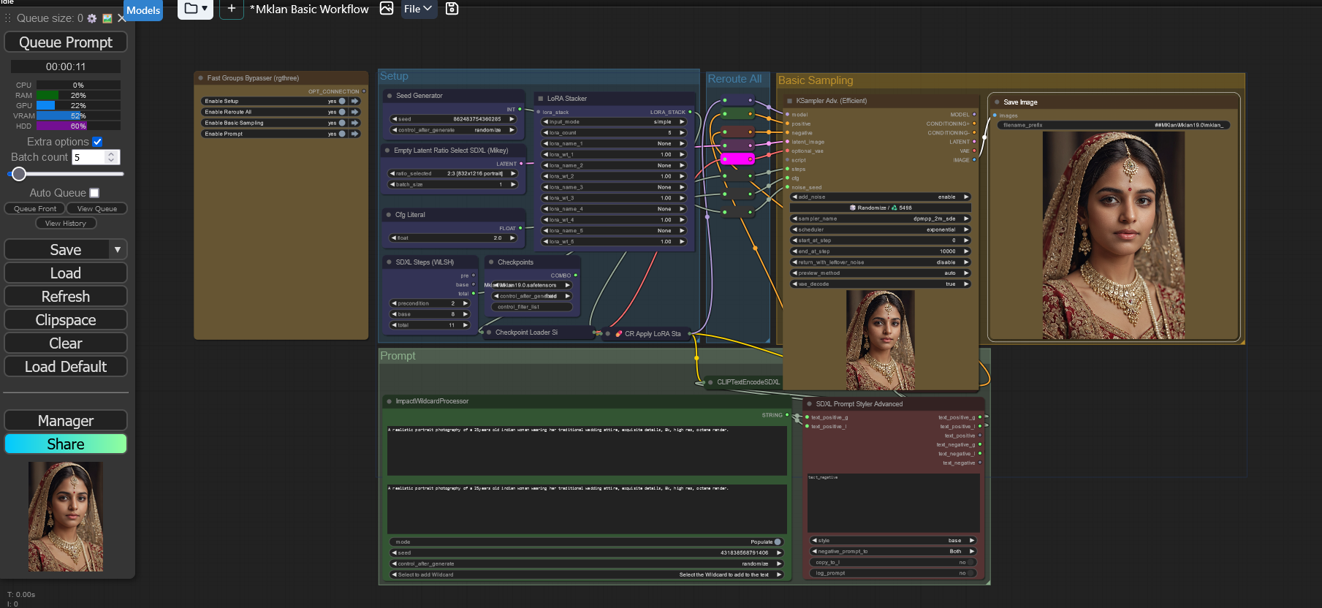
Task: Click the floppy disk save icon in top bar
Action: point(452,9)
